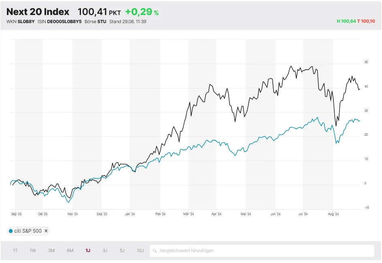Open the 3M chart view
Image resolution: width=382 pixels, height=263 pixels.
point(51,250)
